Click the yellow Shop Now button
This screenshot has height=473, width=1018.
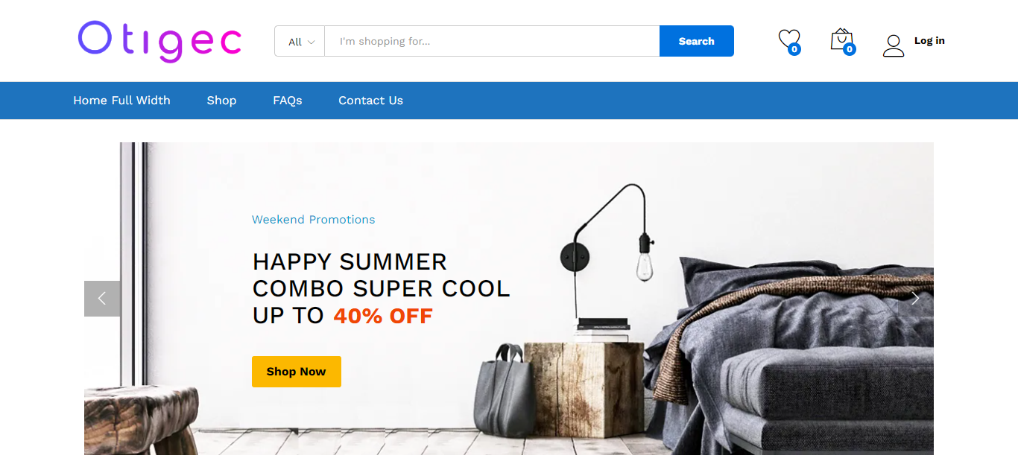(297, 372)
